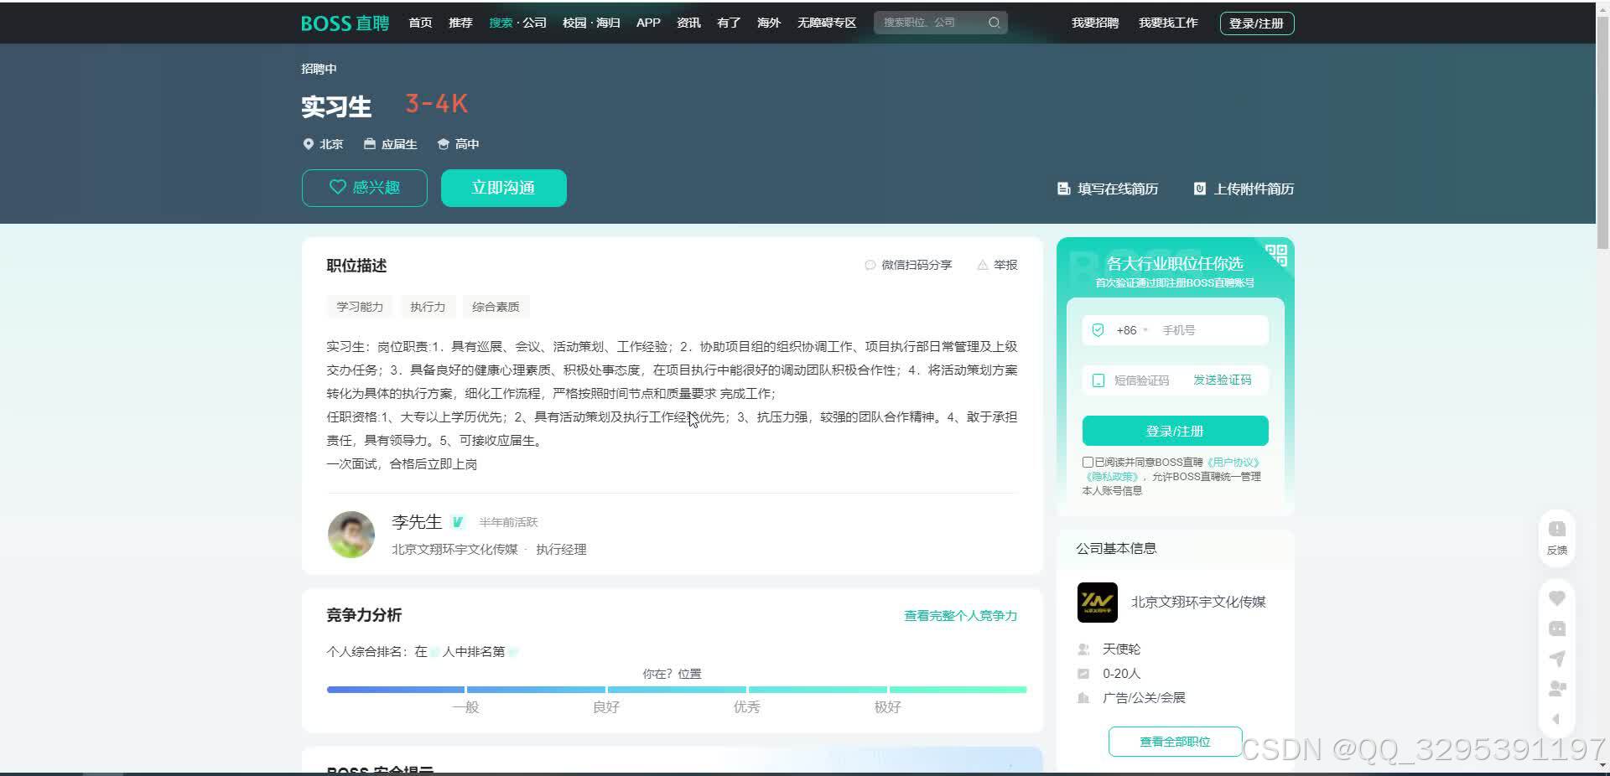Screen dimensions: 1610x776
Task: Open the 《用户协议》 link
Action: click(x=1232, y=462)
